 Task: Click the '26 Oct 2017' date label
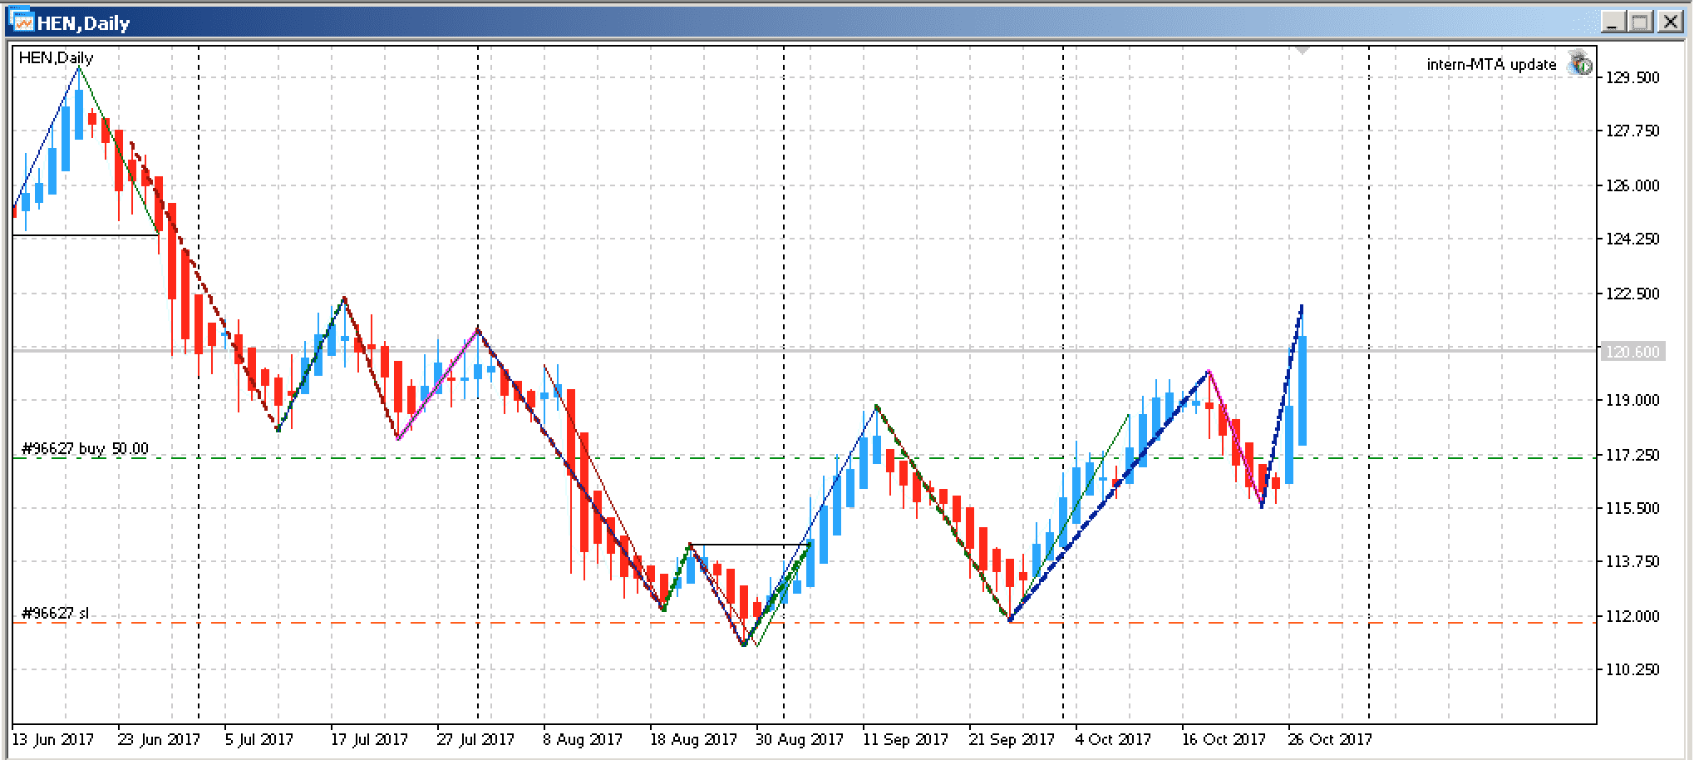click(x=1331, y=739)
